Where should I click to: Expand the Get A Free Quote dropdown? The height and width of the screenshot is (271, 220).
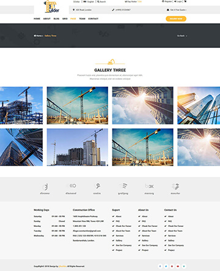coord(177,10)
